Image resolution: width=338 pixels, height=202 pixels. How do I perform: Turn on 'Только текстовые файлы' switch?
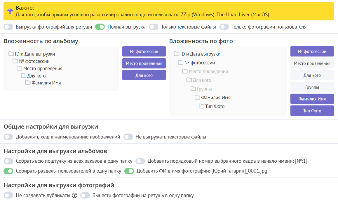click(154, 27)
